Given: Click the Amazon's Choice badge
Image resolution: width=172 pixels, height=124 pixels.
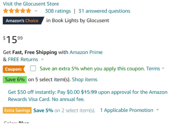Looking at the screenshot, I should tap(22, 21).
